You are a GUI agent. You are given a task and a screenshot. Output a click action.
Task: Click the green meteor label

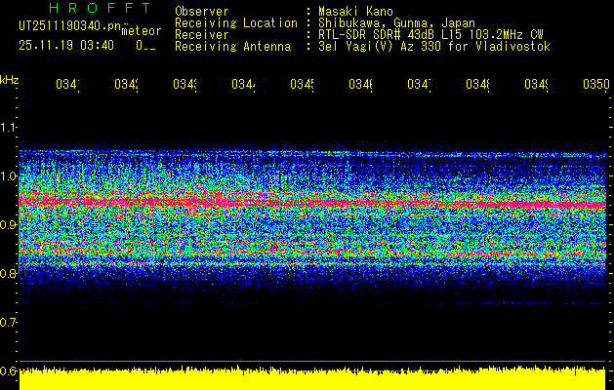click(142, 31)
